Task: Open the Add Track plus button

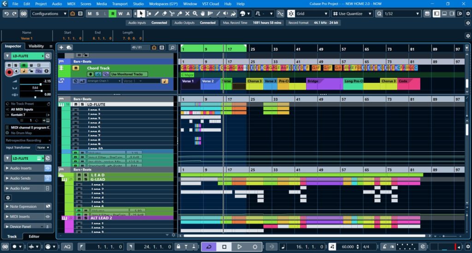Action: click(61, 47)
